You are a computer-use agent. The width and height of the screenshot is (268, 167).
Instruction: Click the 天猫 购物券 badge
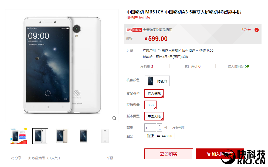(x=134, y=30)
